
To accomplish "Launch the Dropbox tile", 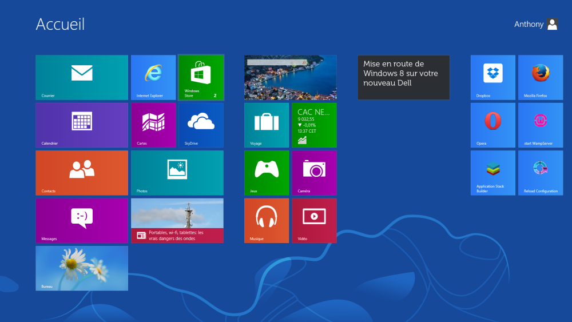I will (493, 77).
